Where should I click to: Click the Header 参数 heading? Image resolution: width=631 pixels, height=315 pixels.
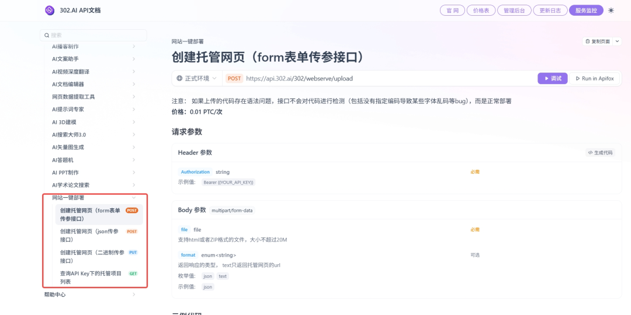(x=195, y=153)
